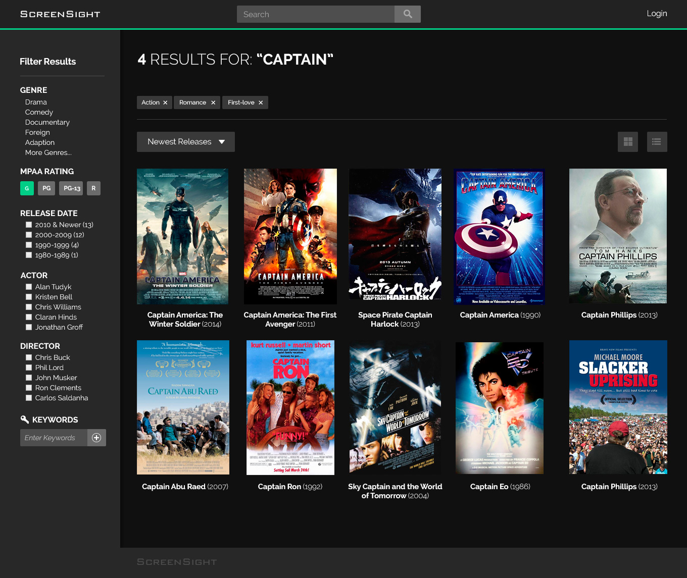
Task: Remove the Action filter tag
Action: [165, 102]
